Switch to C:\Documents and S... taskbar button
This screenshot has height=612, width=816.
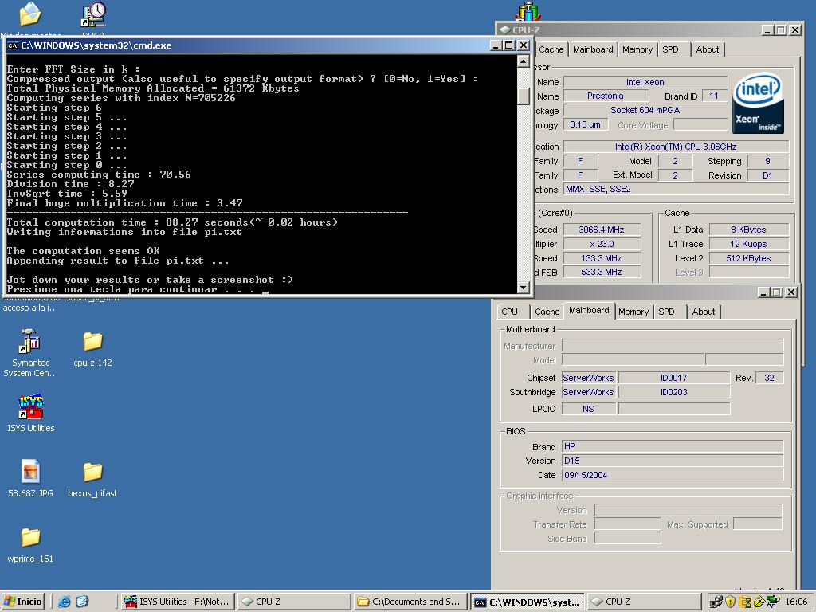[x=410, y=602]
